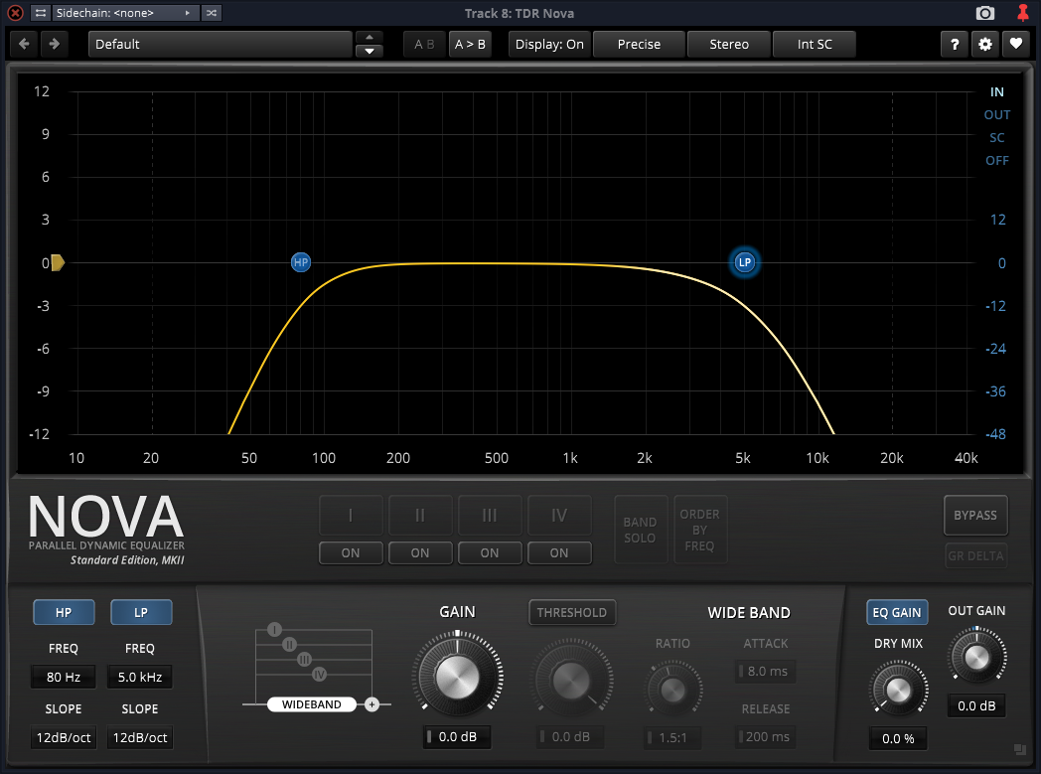Screen dimensions: 1041x774
Task: Toggle EQ GAIN button
Action: point(896,613)
